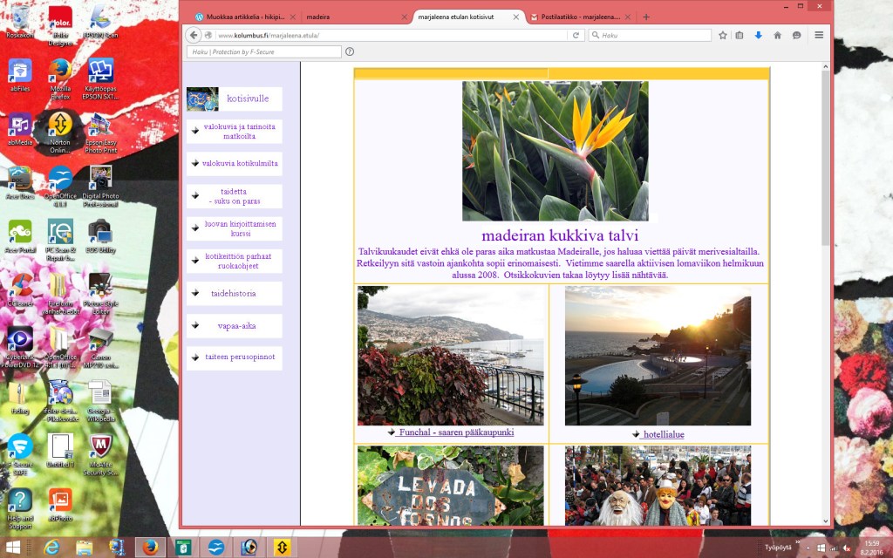Close the marjaleena etulan kotisivut tab
The image size is (893, 558).
[x=516, y=17]
